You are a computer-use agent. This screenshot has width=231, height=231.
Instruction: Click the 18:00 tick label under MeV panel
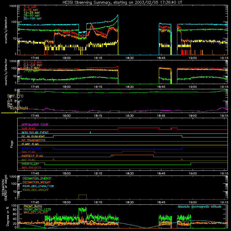click(66, 87)
